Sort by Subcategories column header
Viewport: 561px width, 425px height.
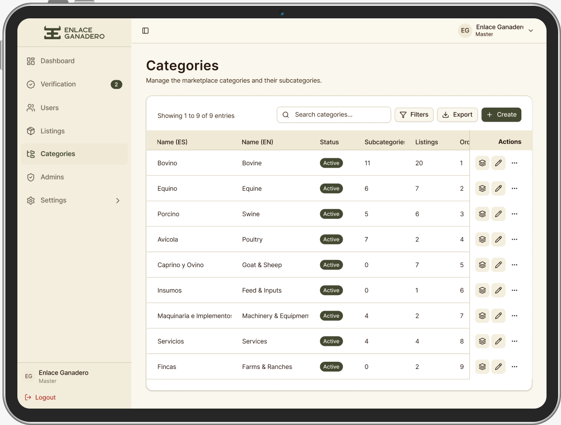pos(385,142)
